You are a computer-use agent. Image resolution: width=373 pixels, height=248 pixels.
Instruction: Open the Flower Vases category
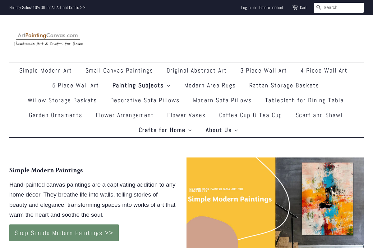(x=186, y=115)
